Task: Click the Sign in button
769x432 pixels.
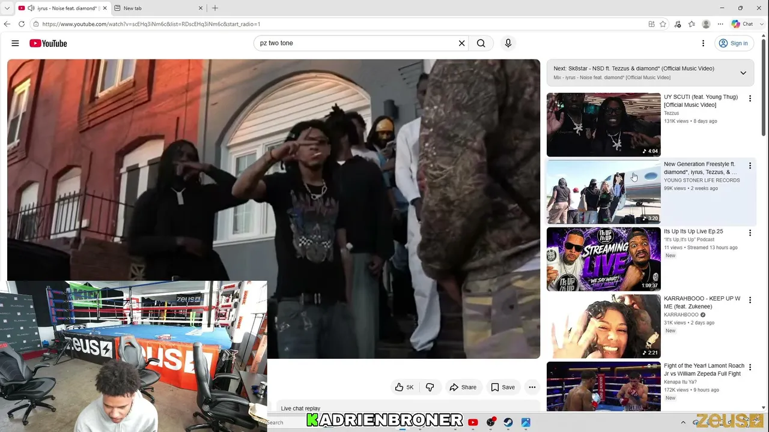Action: [734, 43]
